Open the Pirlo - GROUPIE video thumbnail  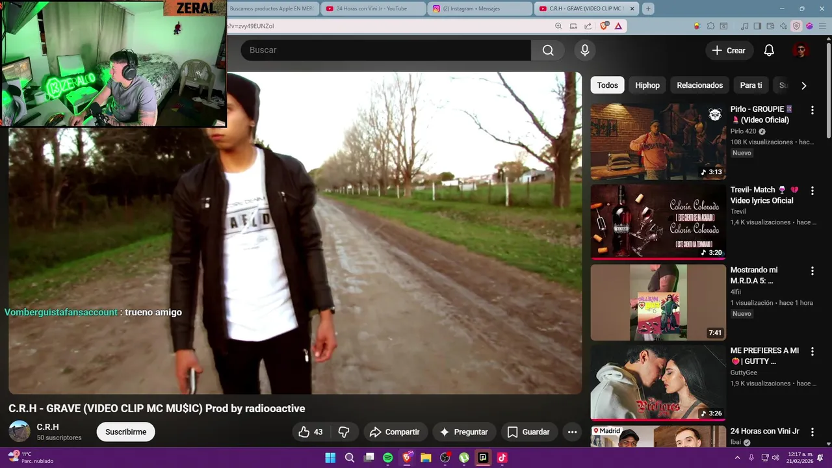(658, 141)
